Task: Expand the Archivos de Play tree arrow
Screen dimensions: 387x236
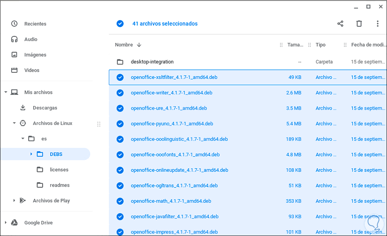Action: [x=14, y=201]
